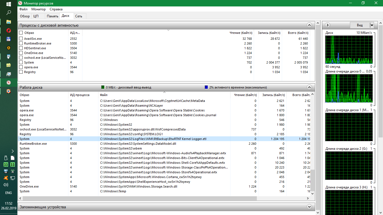383x215 pixels.
Task: Check the AvastSvc.exe process checkbox
Action: (21, 39)
